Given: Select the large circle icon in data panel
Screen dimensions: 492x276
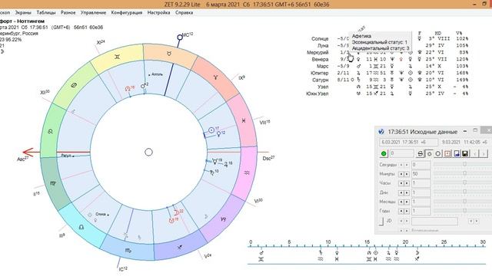Looking at the screenshot, I should tap(438, 153).
